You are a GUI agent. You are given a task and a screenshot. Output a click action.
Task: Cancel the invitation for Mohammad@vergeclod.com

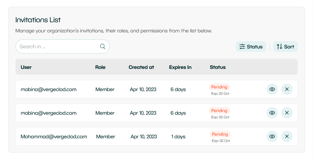point(287,136)
